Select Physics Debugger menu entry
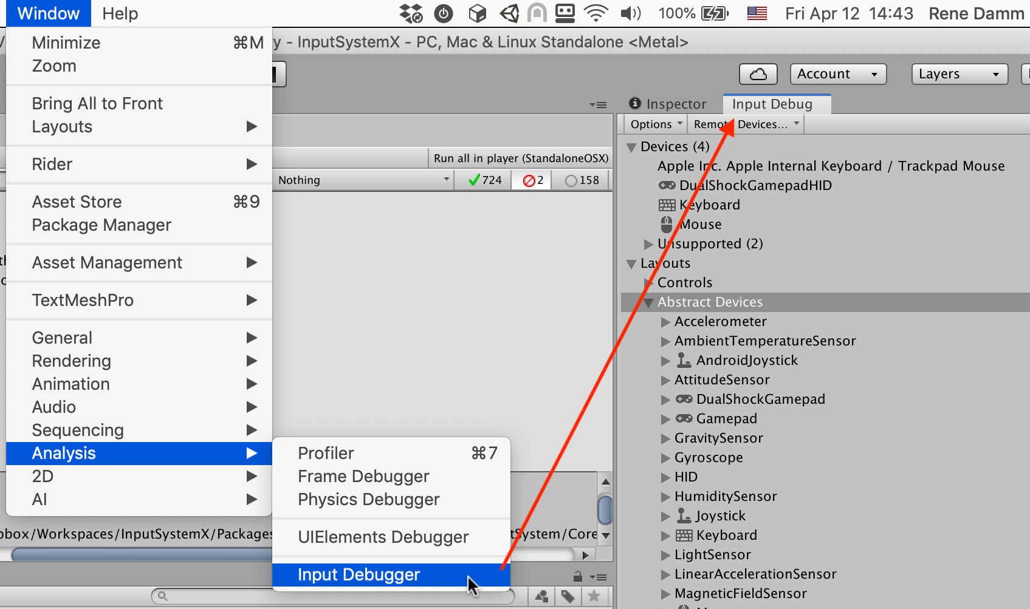 (391, 499)
